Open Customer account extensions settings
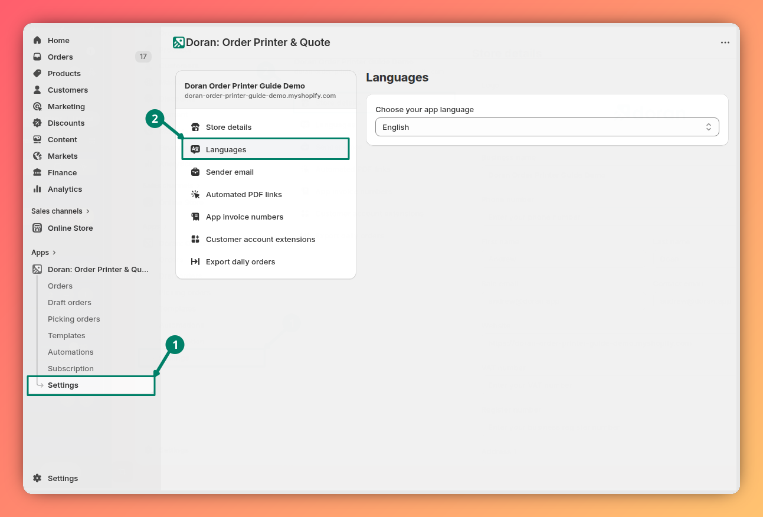Screen dimensions: 763x517 (266, 239)
